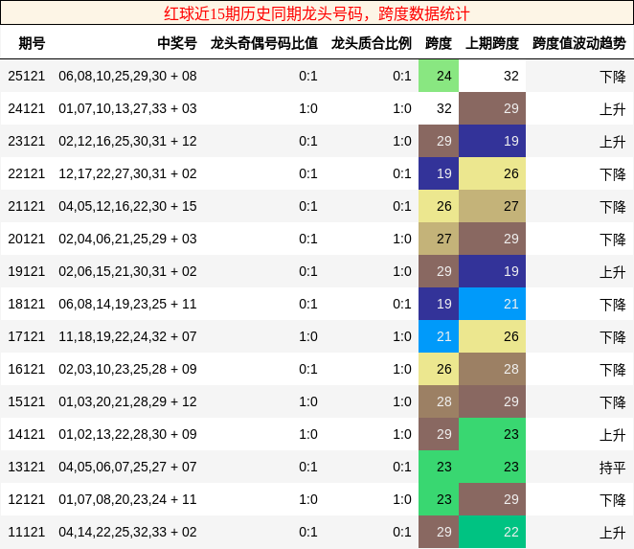This screenshot has height=549, width=634.
Task: Click the 跨度值波动趋势 column header
Action: click(579, 43)
